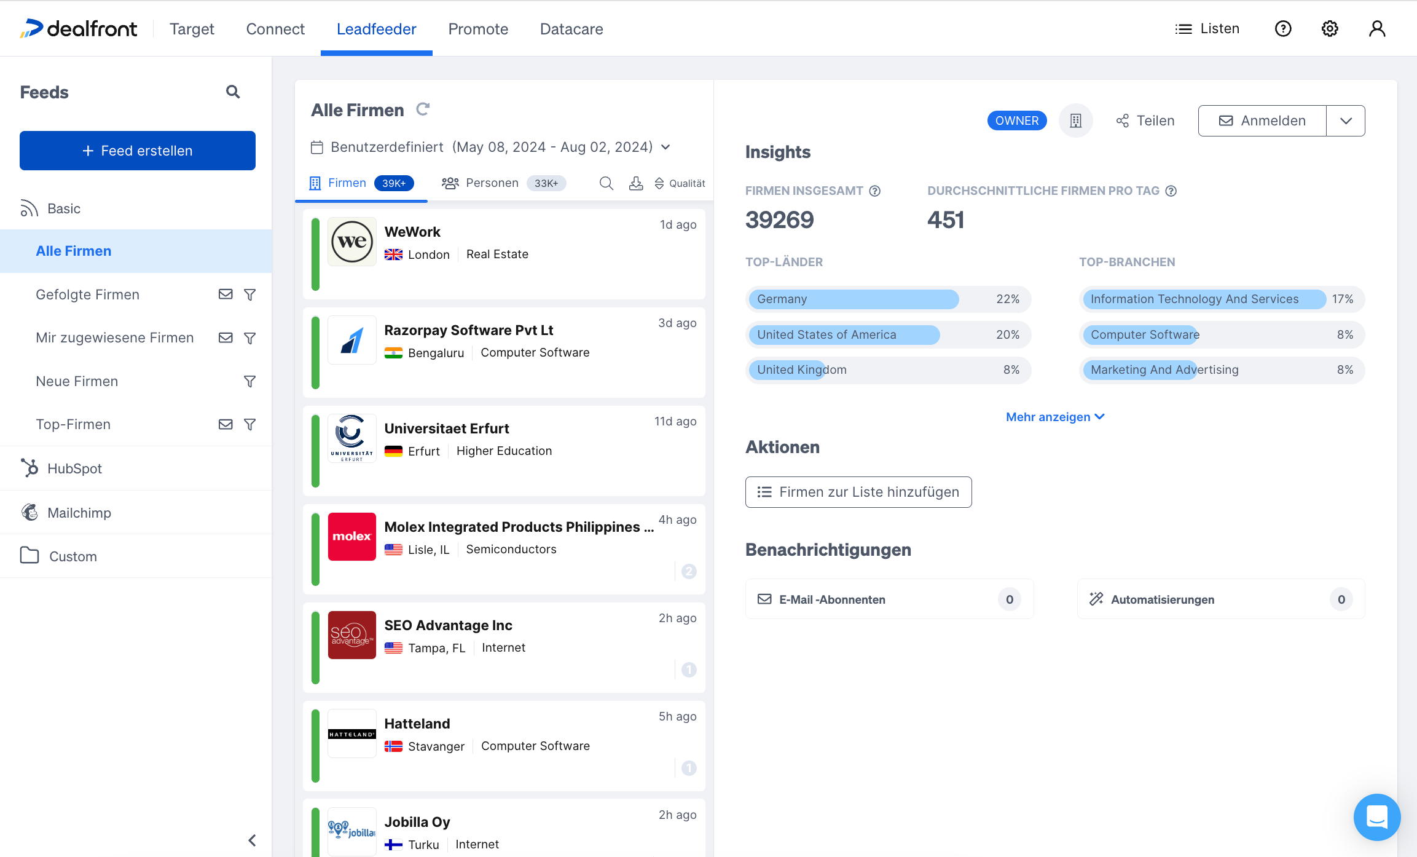Image resolution: width=1417 pixels, height=857 pixels.
Task: Open the help question mark icon
Action: click(x=1283, y=29)
